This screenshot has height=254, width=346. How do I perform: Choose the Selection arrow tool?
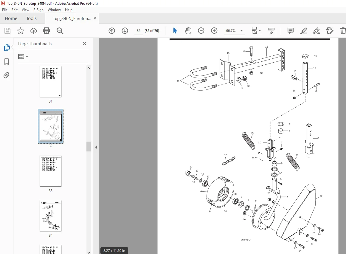click(x=175, y=31)
